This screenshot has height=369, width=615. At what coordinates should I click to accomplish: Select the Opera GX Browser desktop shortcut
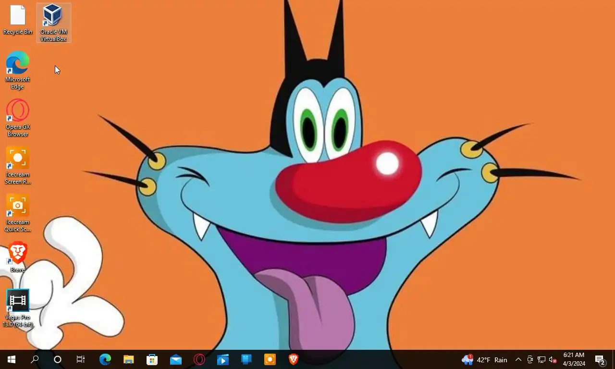(18, 118)
